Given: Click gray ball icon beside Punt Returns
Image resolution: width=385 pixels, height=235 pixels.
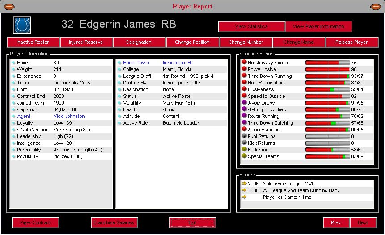Looking at the screenshot, I should point(244,136).
